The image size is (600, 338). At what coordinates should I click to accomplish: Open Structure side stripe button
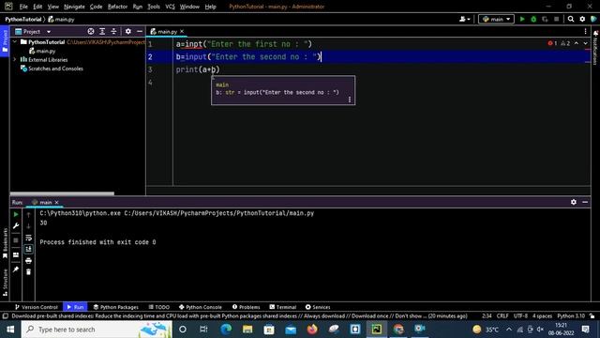click(5, 283)
